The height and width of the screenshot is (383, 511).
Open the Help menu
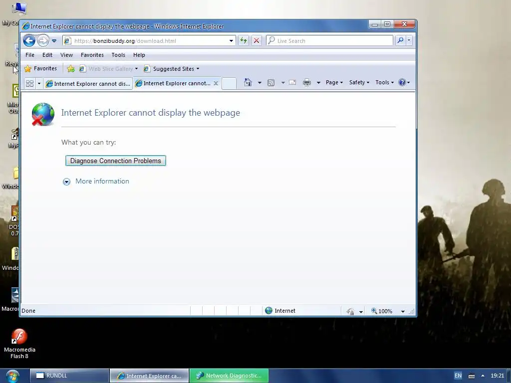[139, 55]
